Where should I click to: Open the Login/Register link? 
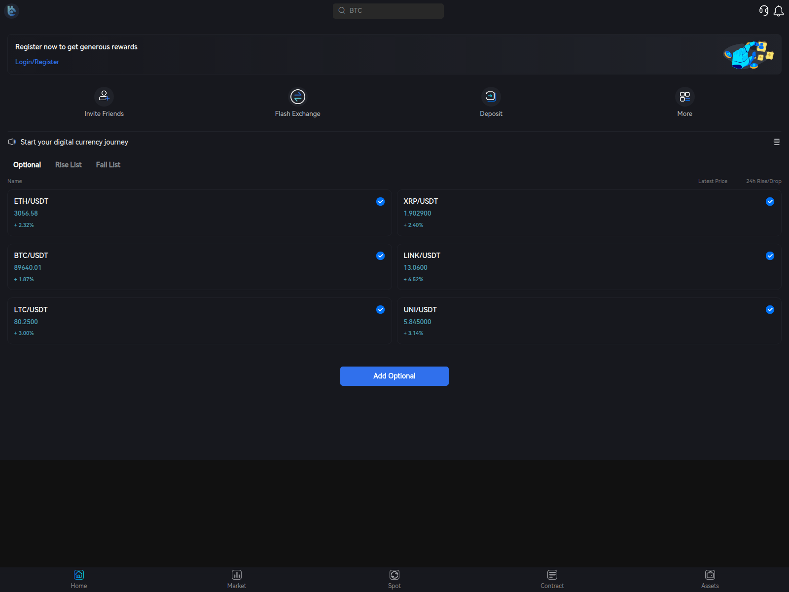(x=37, y=62)
